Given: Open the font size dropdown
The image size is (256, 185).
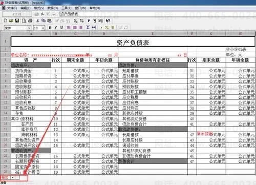Looking at the screenshot, I should (x=43, y=28).
